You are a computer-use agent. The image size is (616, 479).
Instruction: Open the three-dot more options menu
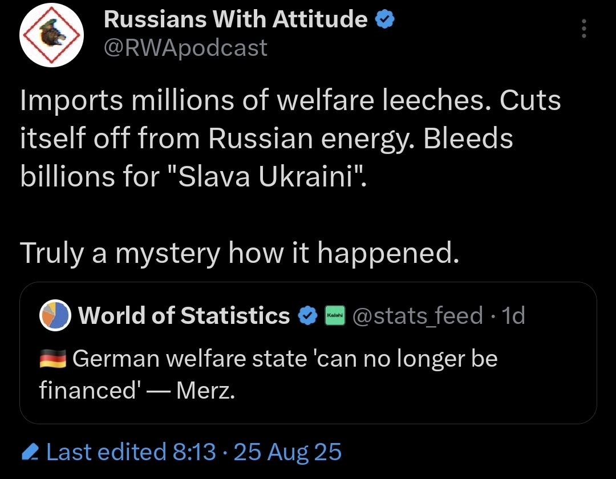(584, 29)
